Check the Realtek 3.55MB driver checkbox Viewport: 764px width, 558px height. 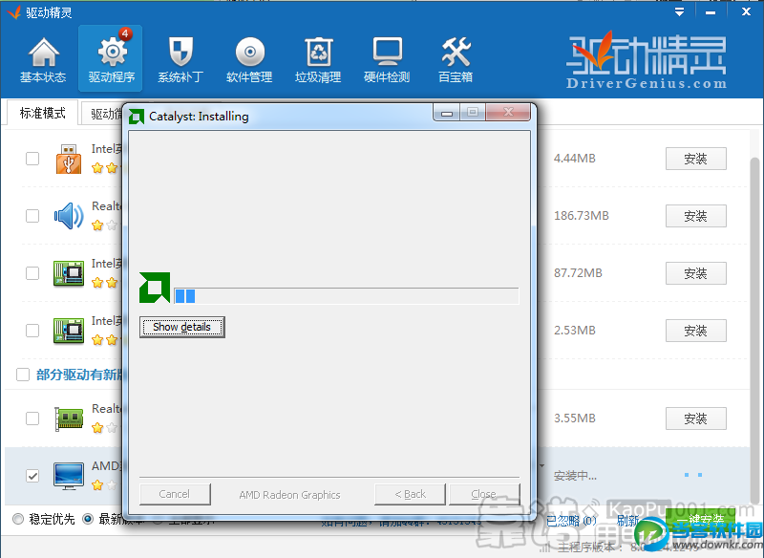(x=32, y=418)
